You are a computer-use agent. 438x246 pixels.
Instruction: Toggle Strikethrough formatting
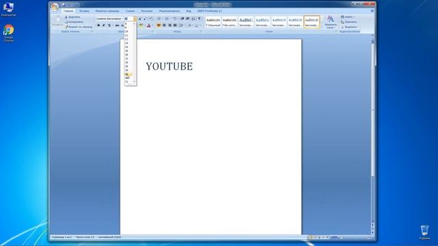coord(117,25)
